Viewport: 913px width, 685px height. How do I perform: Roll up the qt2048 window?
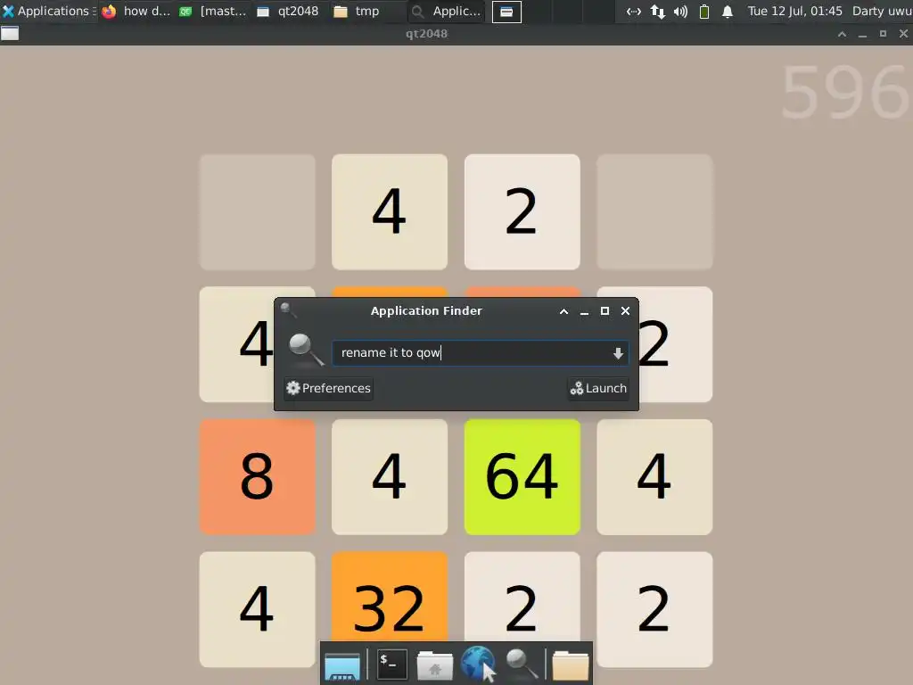(842, 34)
